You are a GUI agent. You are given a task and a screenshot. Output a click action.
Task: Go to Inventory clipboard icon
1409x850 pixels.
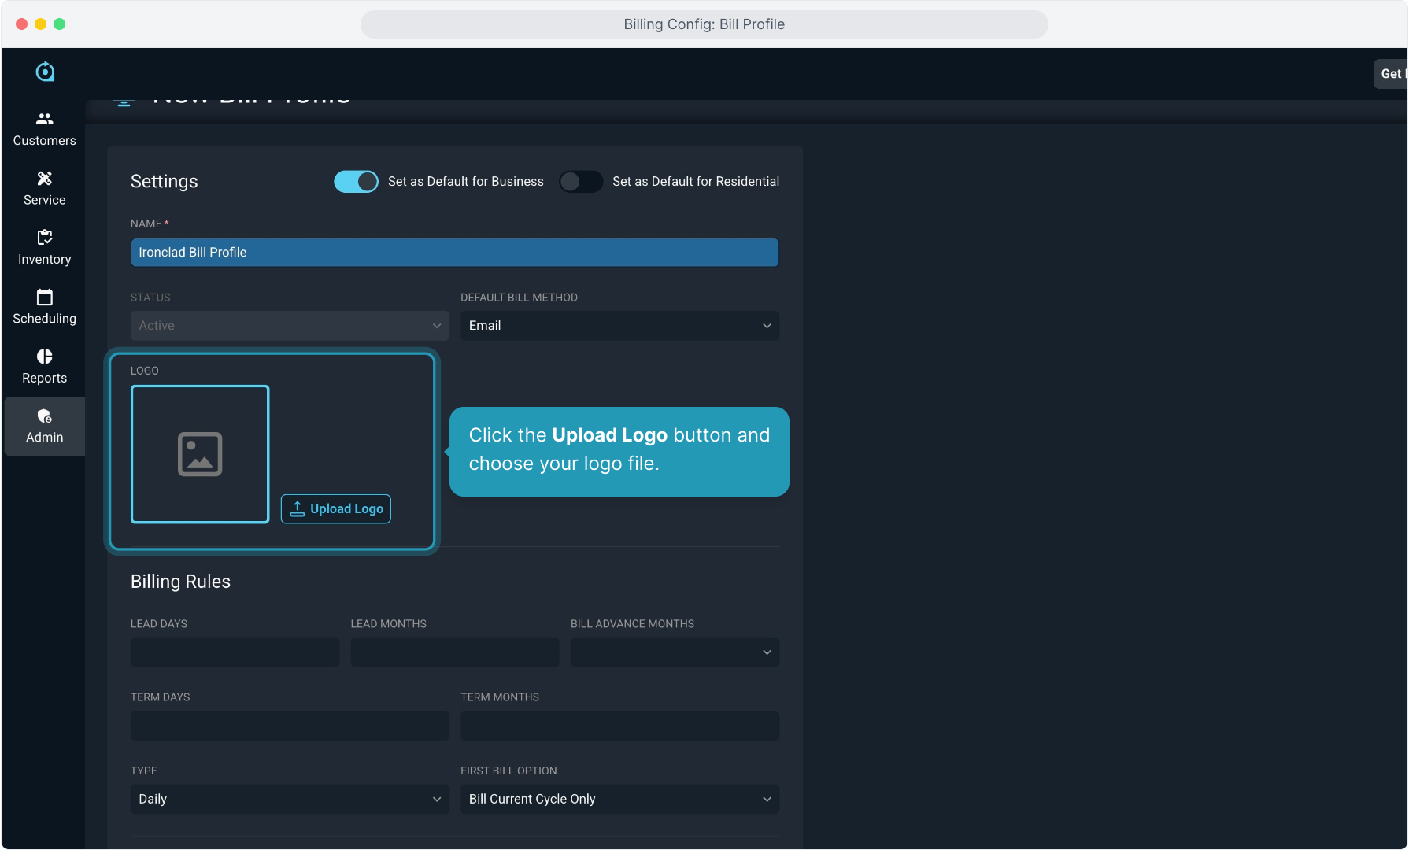45,238
